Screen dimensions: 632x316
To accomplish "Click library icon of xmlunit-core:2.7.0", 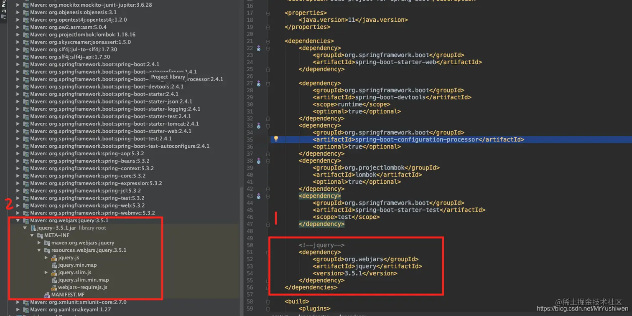I will pyautogui.click(x=26, y=302).
